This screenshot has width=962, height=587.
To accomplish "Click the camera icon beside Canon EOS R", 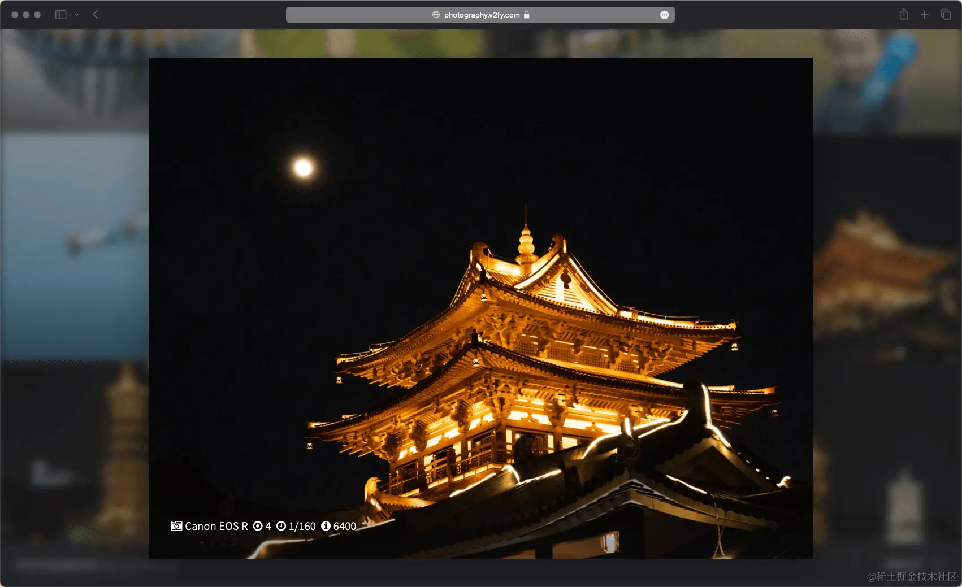I will (176, 526).
